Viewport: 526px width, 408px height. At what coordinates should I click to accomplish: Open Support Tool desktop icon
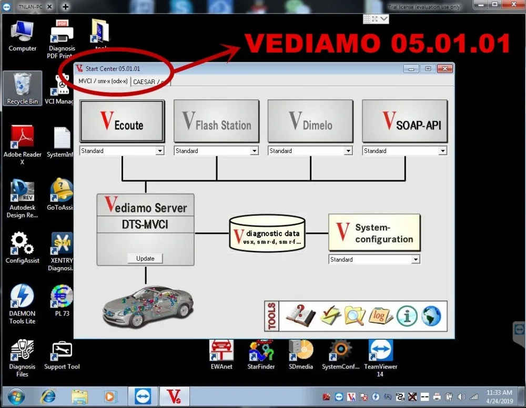pos(62,355)
